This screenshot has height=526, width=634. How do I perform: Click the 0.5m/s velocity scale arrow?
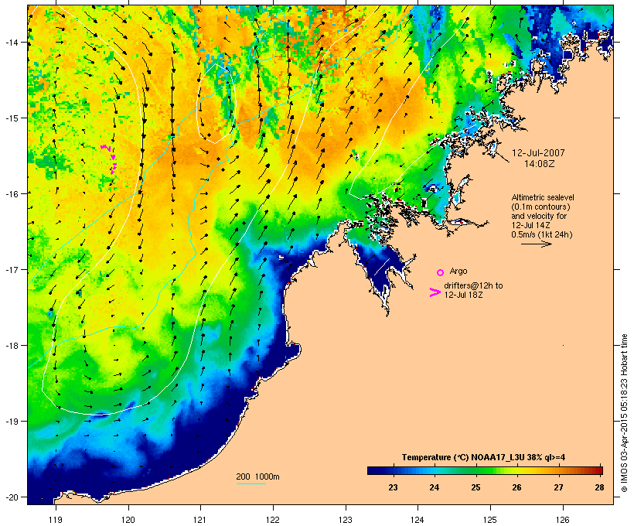(536, 244)
